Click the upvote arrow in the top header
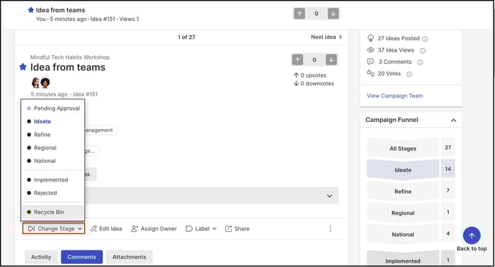 299,14
